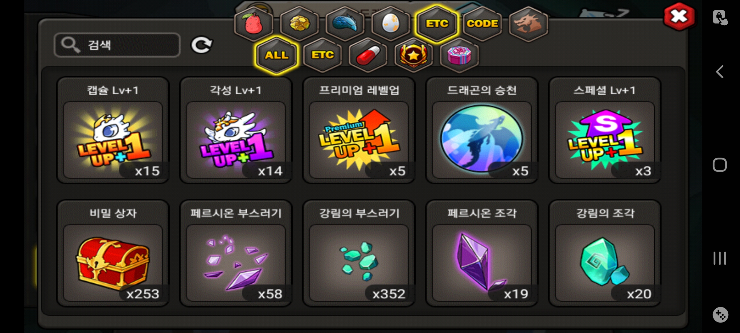Select the 프리미엄 레벨업 item
The image size is (740, 333).
359,130
